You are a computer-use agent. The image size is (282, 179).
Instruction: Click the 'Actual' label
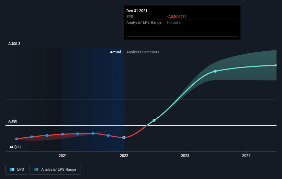point(115,52)
